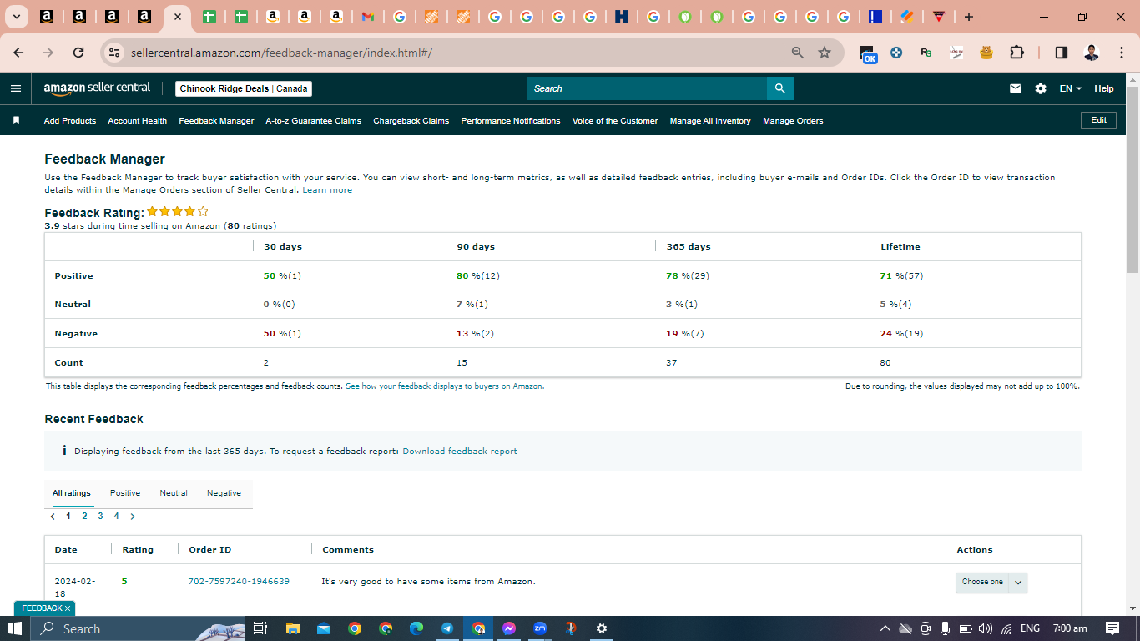
Task: Open Chinook Ridge Deals account switcher
Action: pos(244,88)
